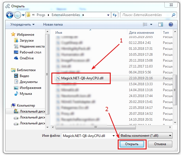
Task: Click the dll icon of Magick.NET-Q8-AnyCPU.dll
Action: click(58, 78)
